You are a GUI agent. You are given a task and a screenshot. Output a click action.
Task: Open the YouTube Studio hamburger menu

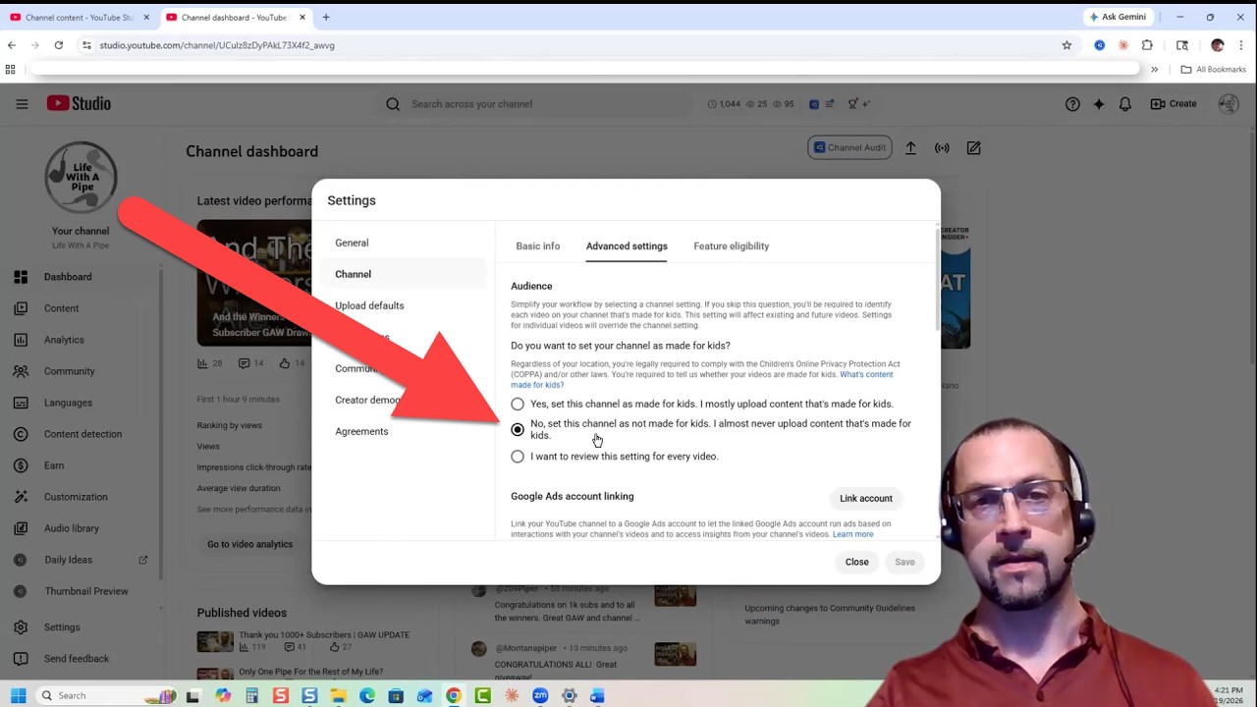22,104
